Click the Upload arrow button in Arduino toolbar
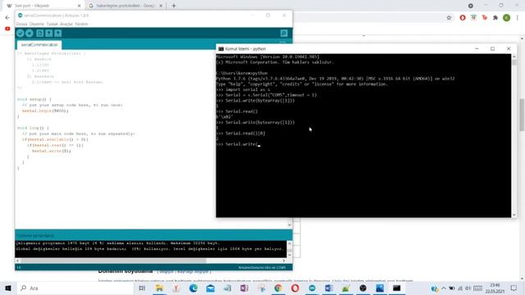 (x=30, y=33)
